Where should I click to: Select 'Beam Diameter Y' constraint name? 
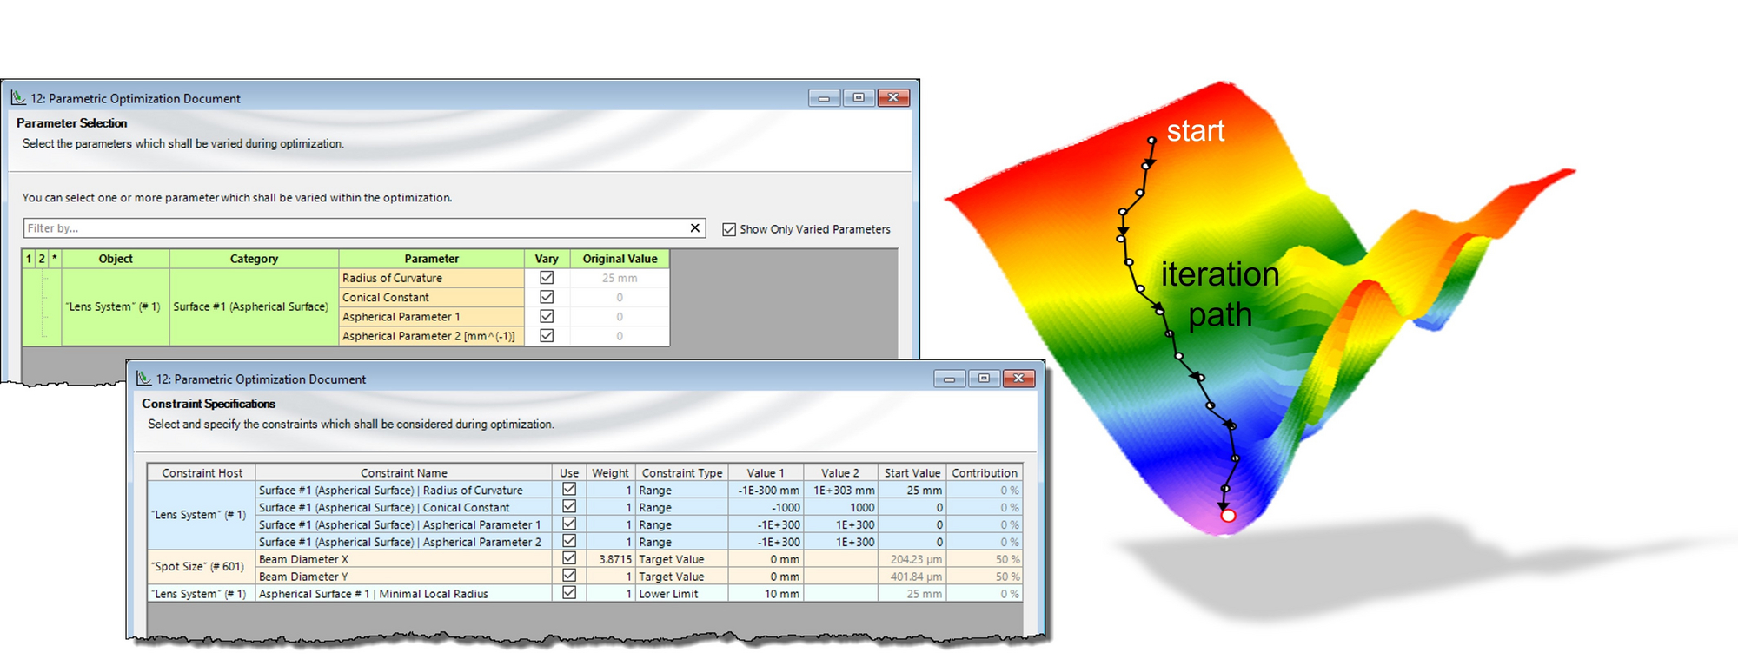click(404, 577)
